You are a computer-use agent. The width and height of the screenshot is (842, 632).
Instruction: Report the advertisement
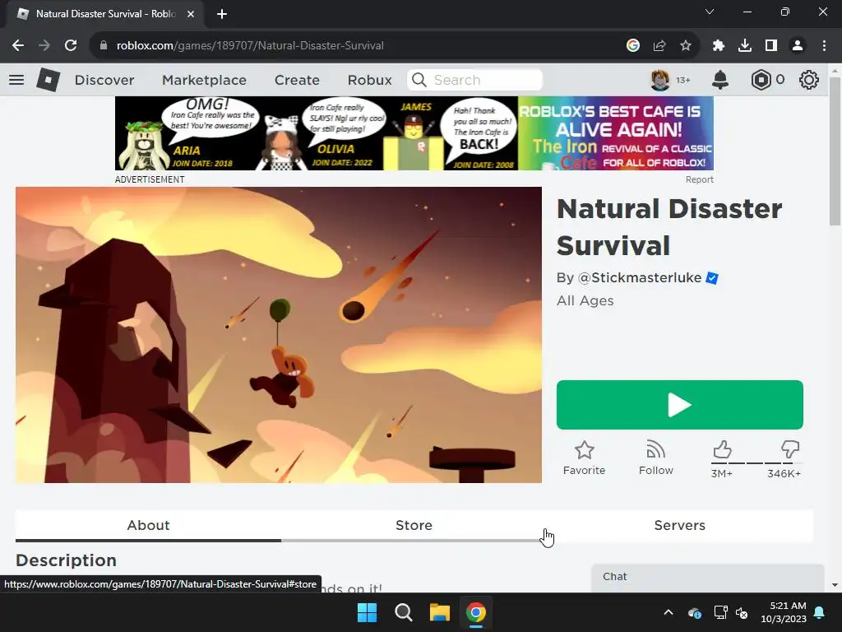pyautogui.click(x=699, y=179)
